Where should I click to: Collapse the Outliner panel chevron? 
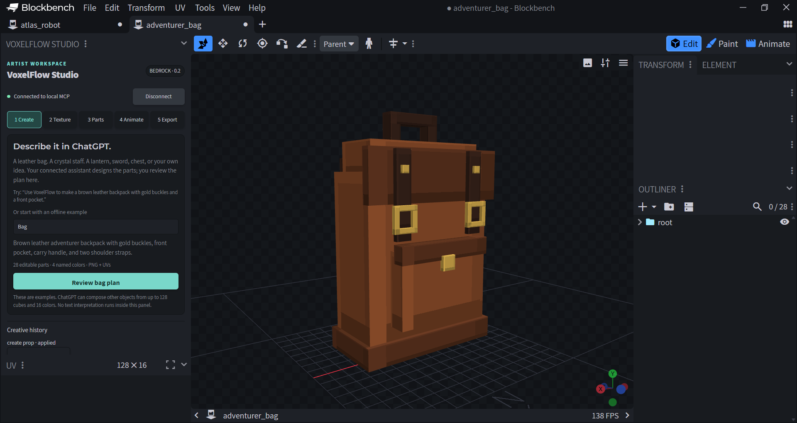coord(789,189)
